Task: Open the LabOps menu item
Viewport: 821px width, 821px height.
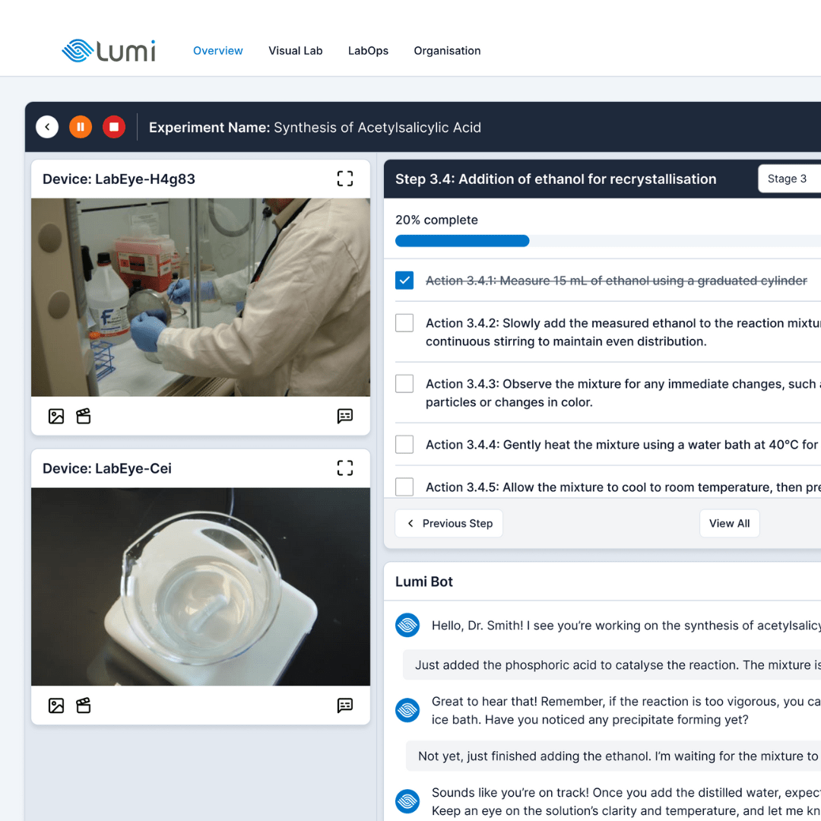Action: pyautogui.click(x=368, y=51)
